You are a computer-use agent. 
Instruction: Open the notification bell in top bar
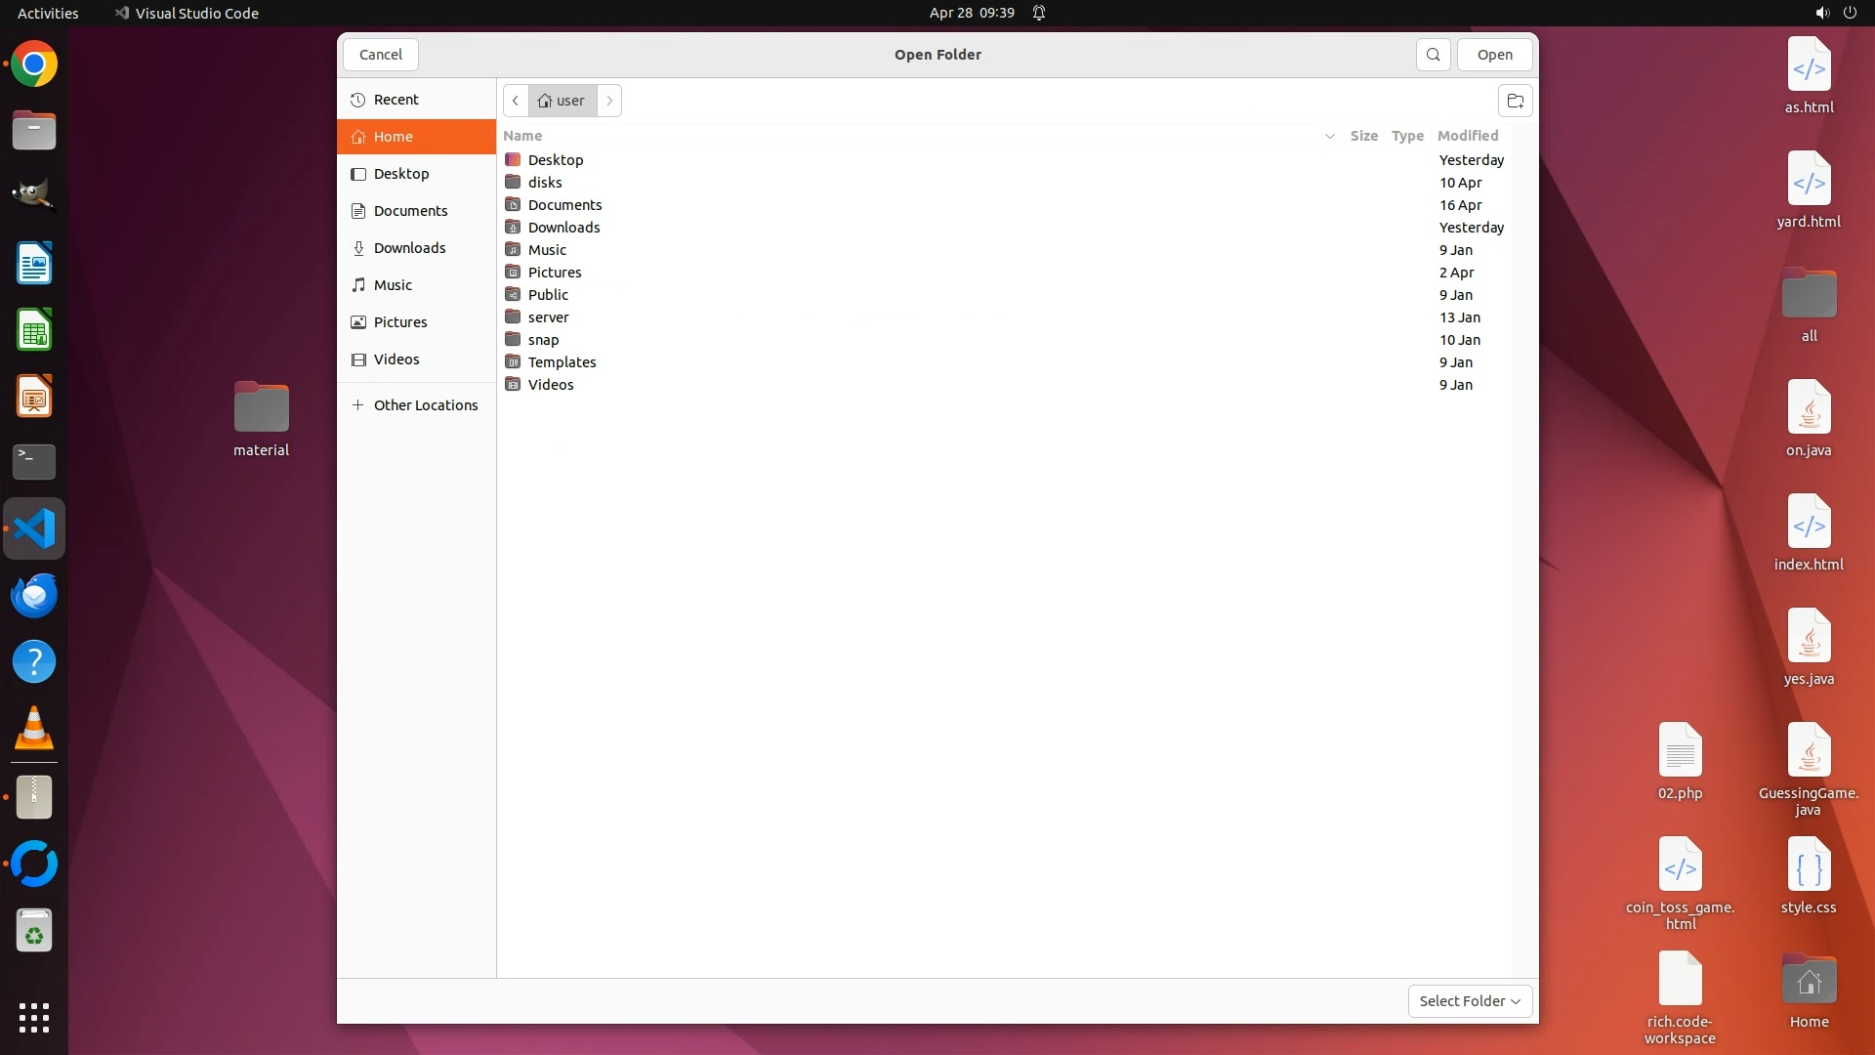(x=1039, y=13)
